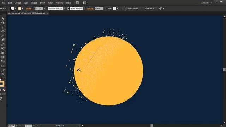Open the arrange documents layout icon
226x127 pixels.
85,3
